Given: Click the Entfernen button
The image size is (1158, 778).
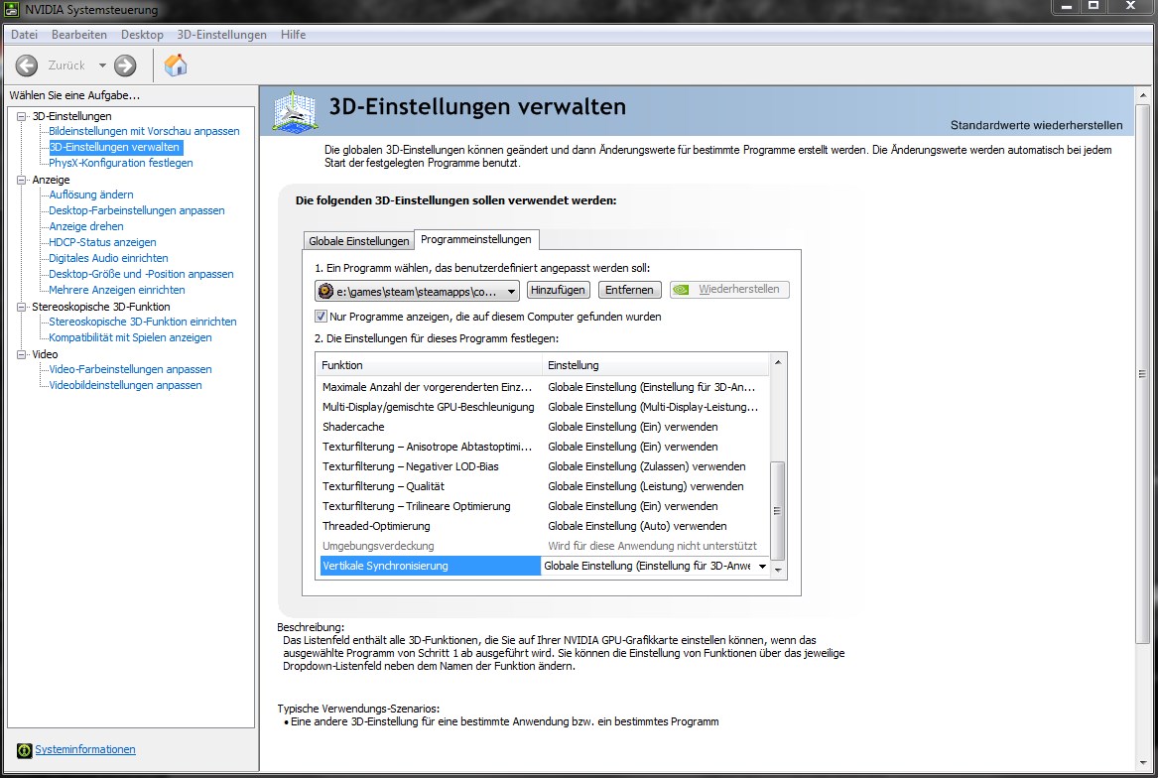Looking at the screenshot, I should [629, 290].
